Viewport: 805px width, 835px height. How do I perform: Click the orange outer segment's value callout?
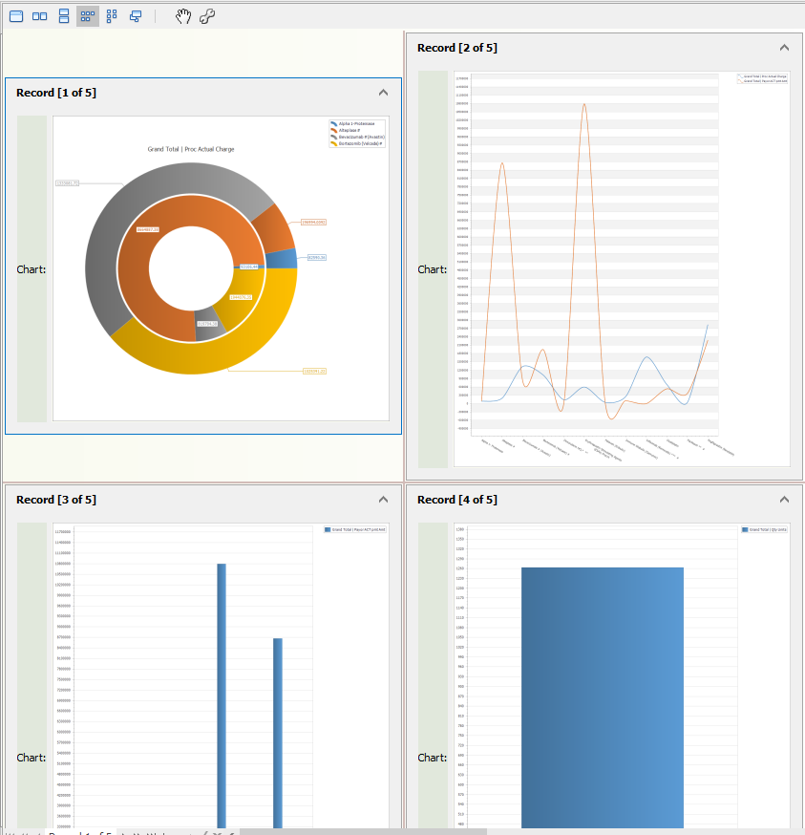click(313, 222)
